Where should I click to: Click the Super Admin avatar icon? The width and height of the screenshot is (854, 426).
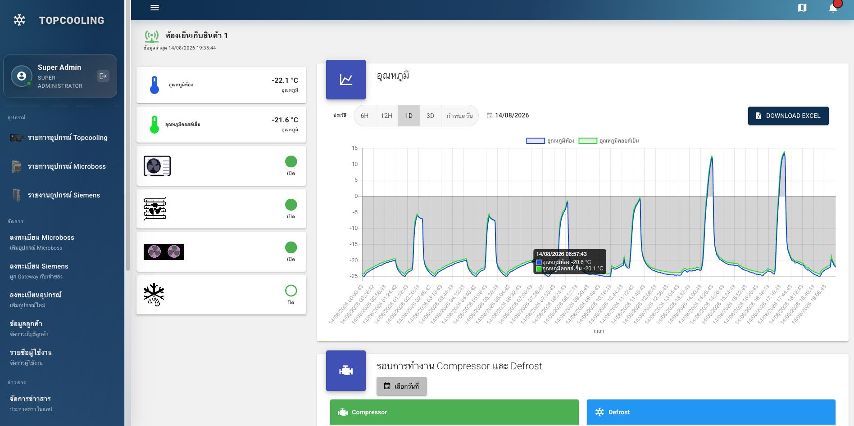(x=22, y=76)
